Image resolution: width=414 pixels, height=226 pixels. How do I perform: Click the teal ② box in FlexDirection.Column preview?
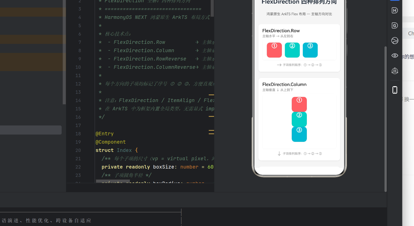299,119
